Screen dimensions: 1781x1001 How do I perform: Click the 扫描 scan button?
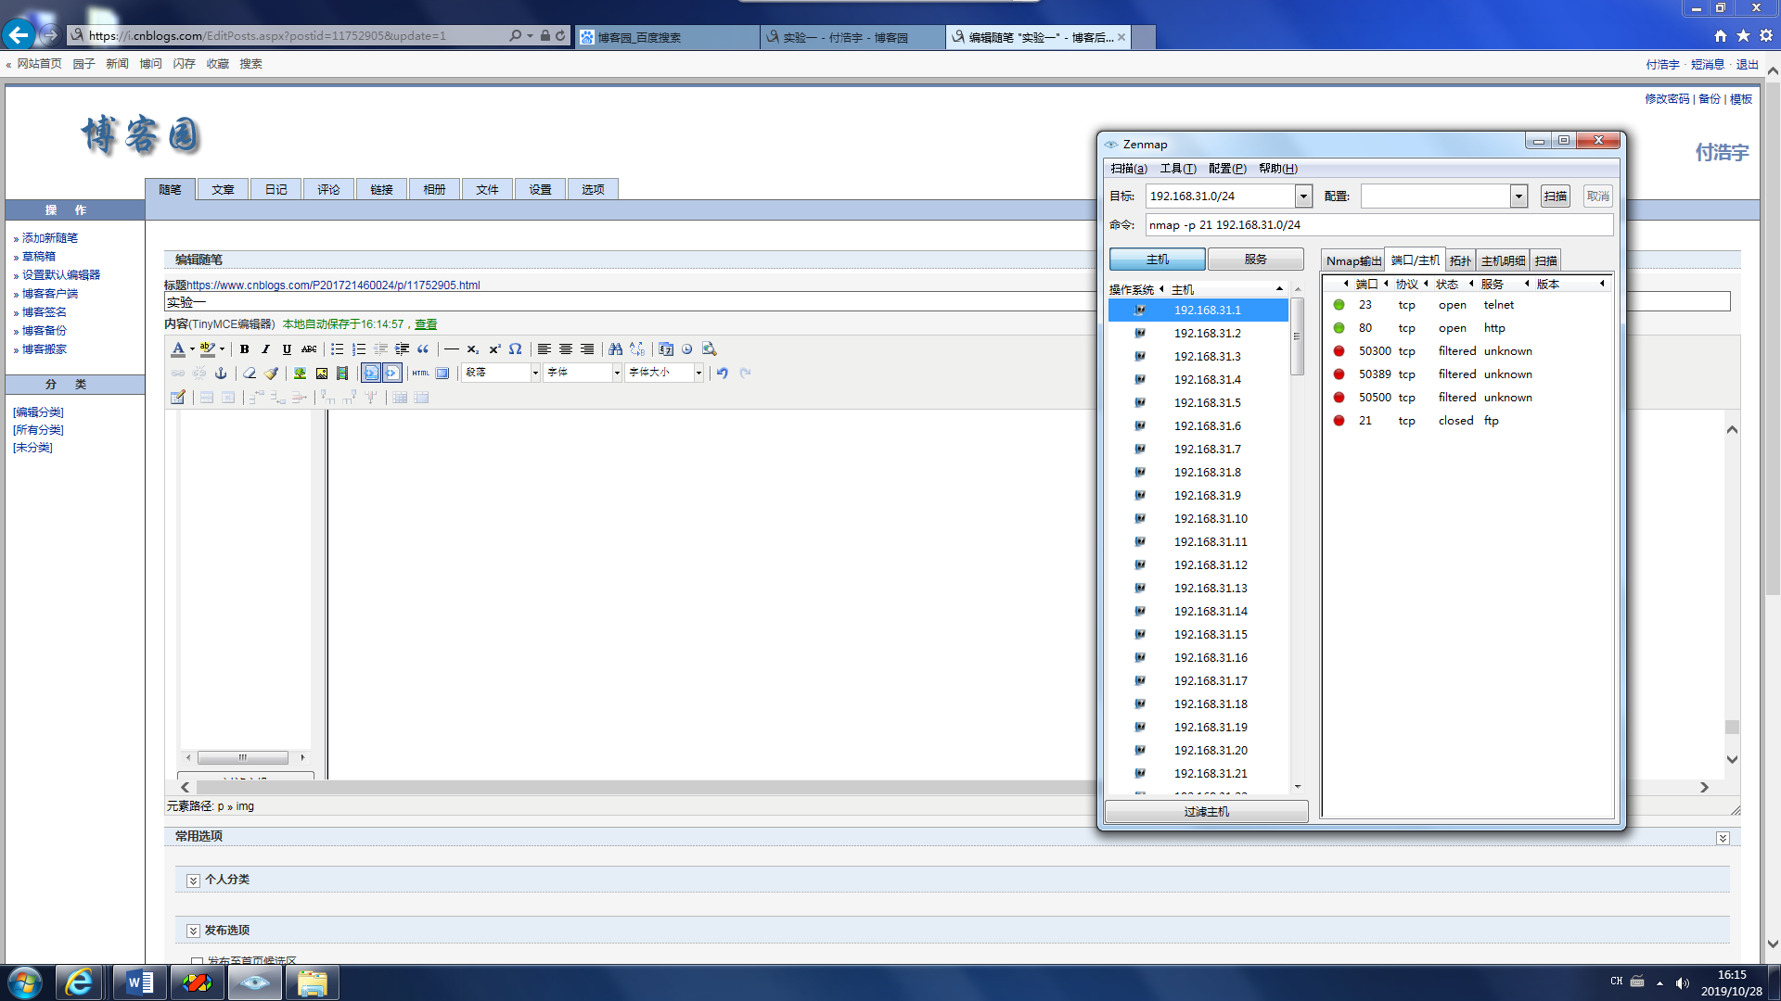1555,196
